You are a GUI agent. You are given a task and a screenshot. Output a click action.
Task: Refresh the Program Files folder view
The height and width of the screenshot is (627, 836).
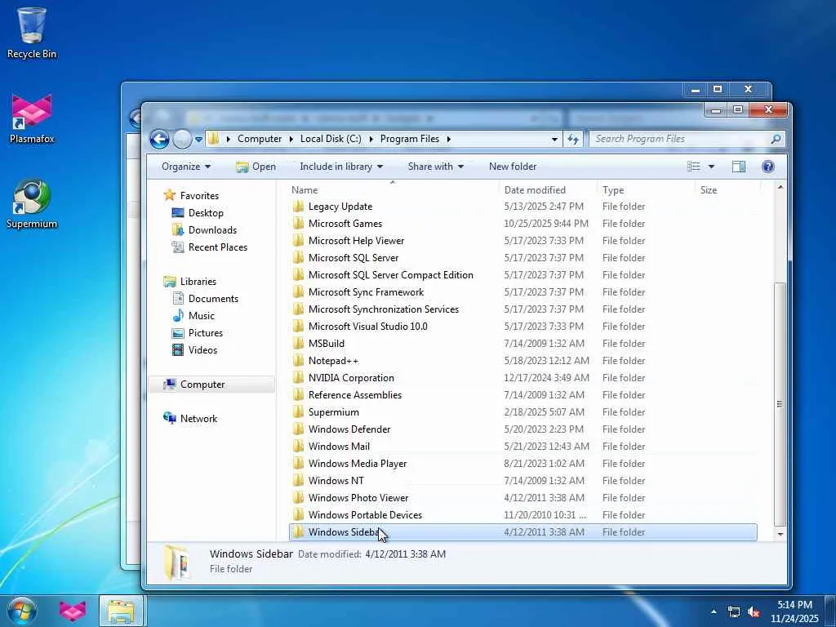pos(573,139)
